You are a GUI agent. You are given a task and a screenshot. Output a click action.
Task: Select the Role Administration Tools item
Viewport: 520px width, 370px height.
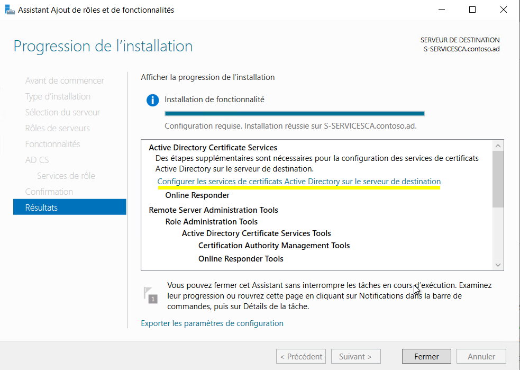[x=212, y=221]
